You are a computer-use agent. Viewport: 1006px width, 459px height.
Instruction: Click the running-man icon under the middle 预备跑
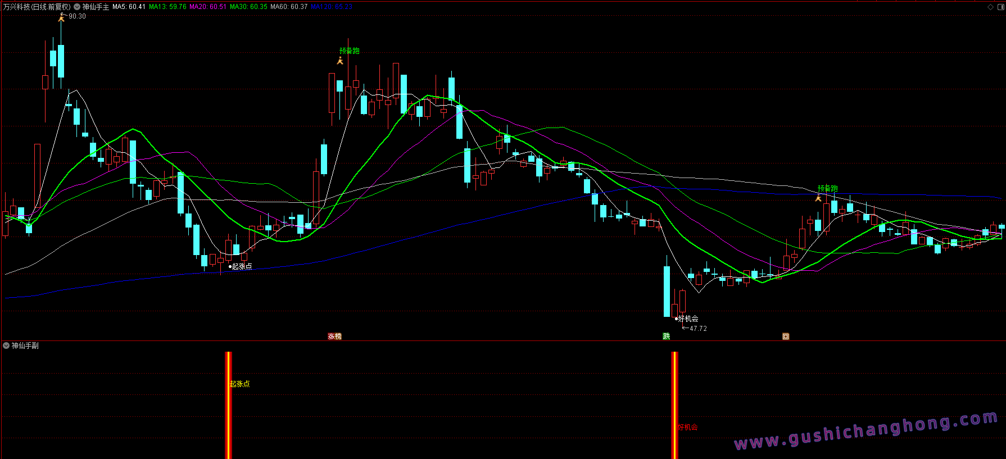(340, 61)
